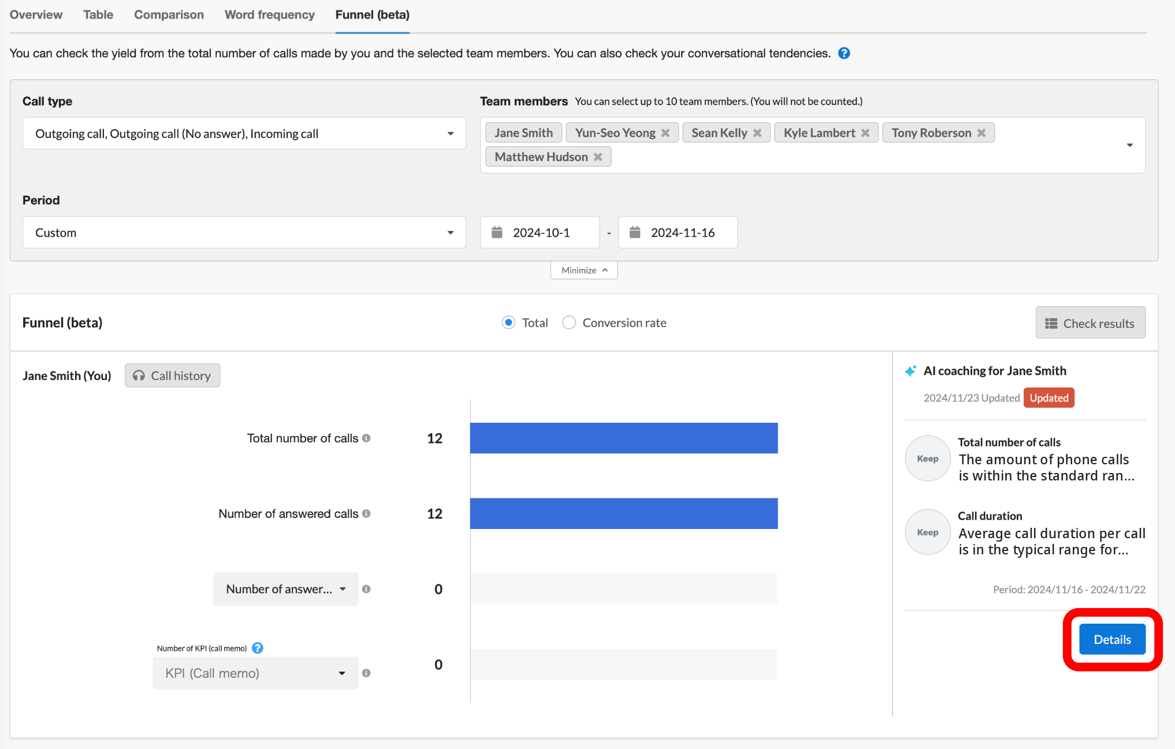Image resolution: width=1175 pixels, height=749 pixels.
Task: Click the end date field 2024-11-16
Action: 678,233
